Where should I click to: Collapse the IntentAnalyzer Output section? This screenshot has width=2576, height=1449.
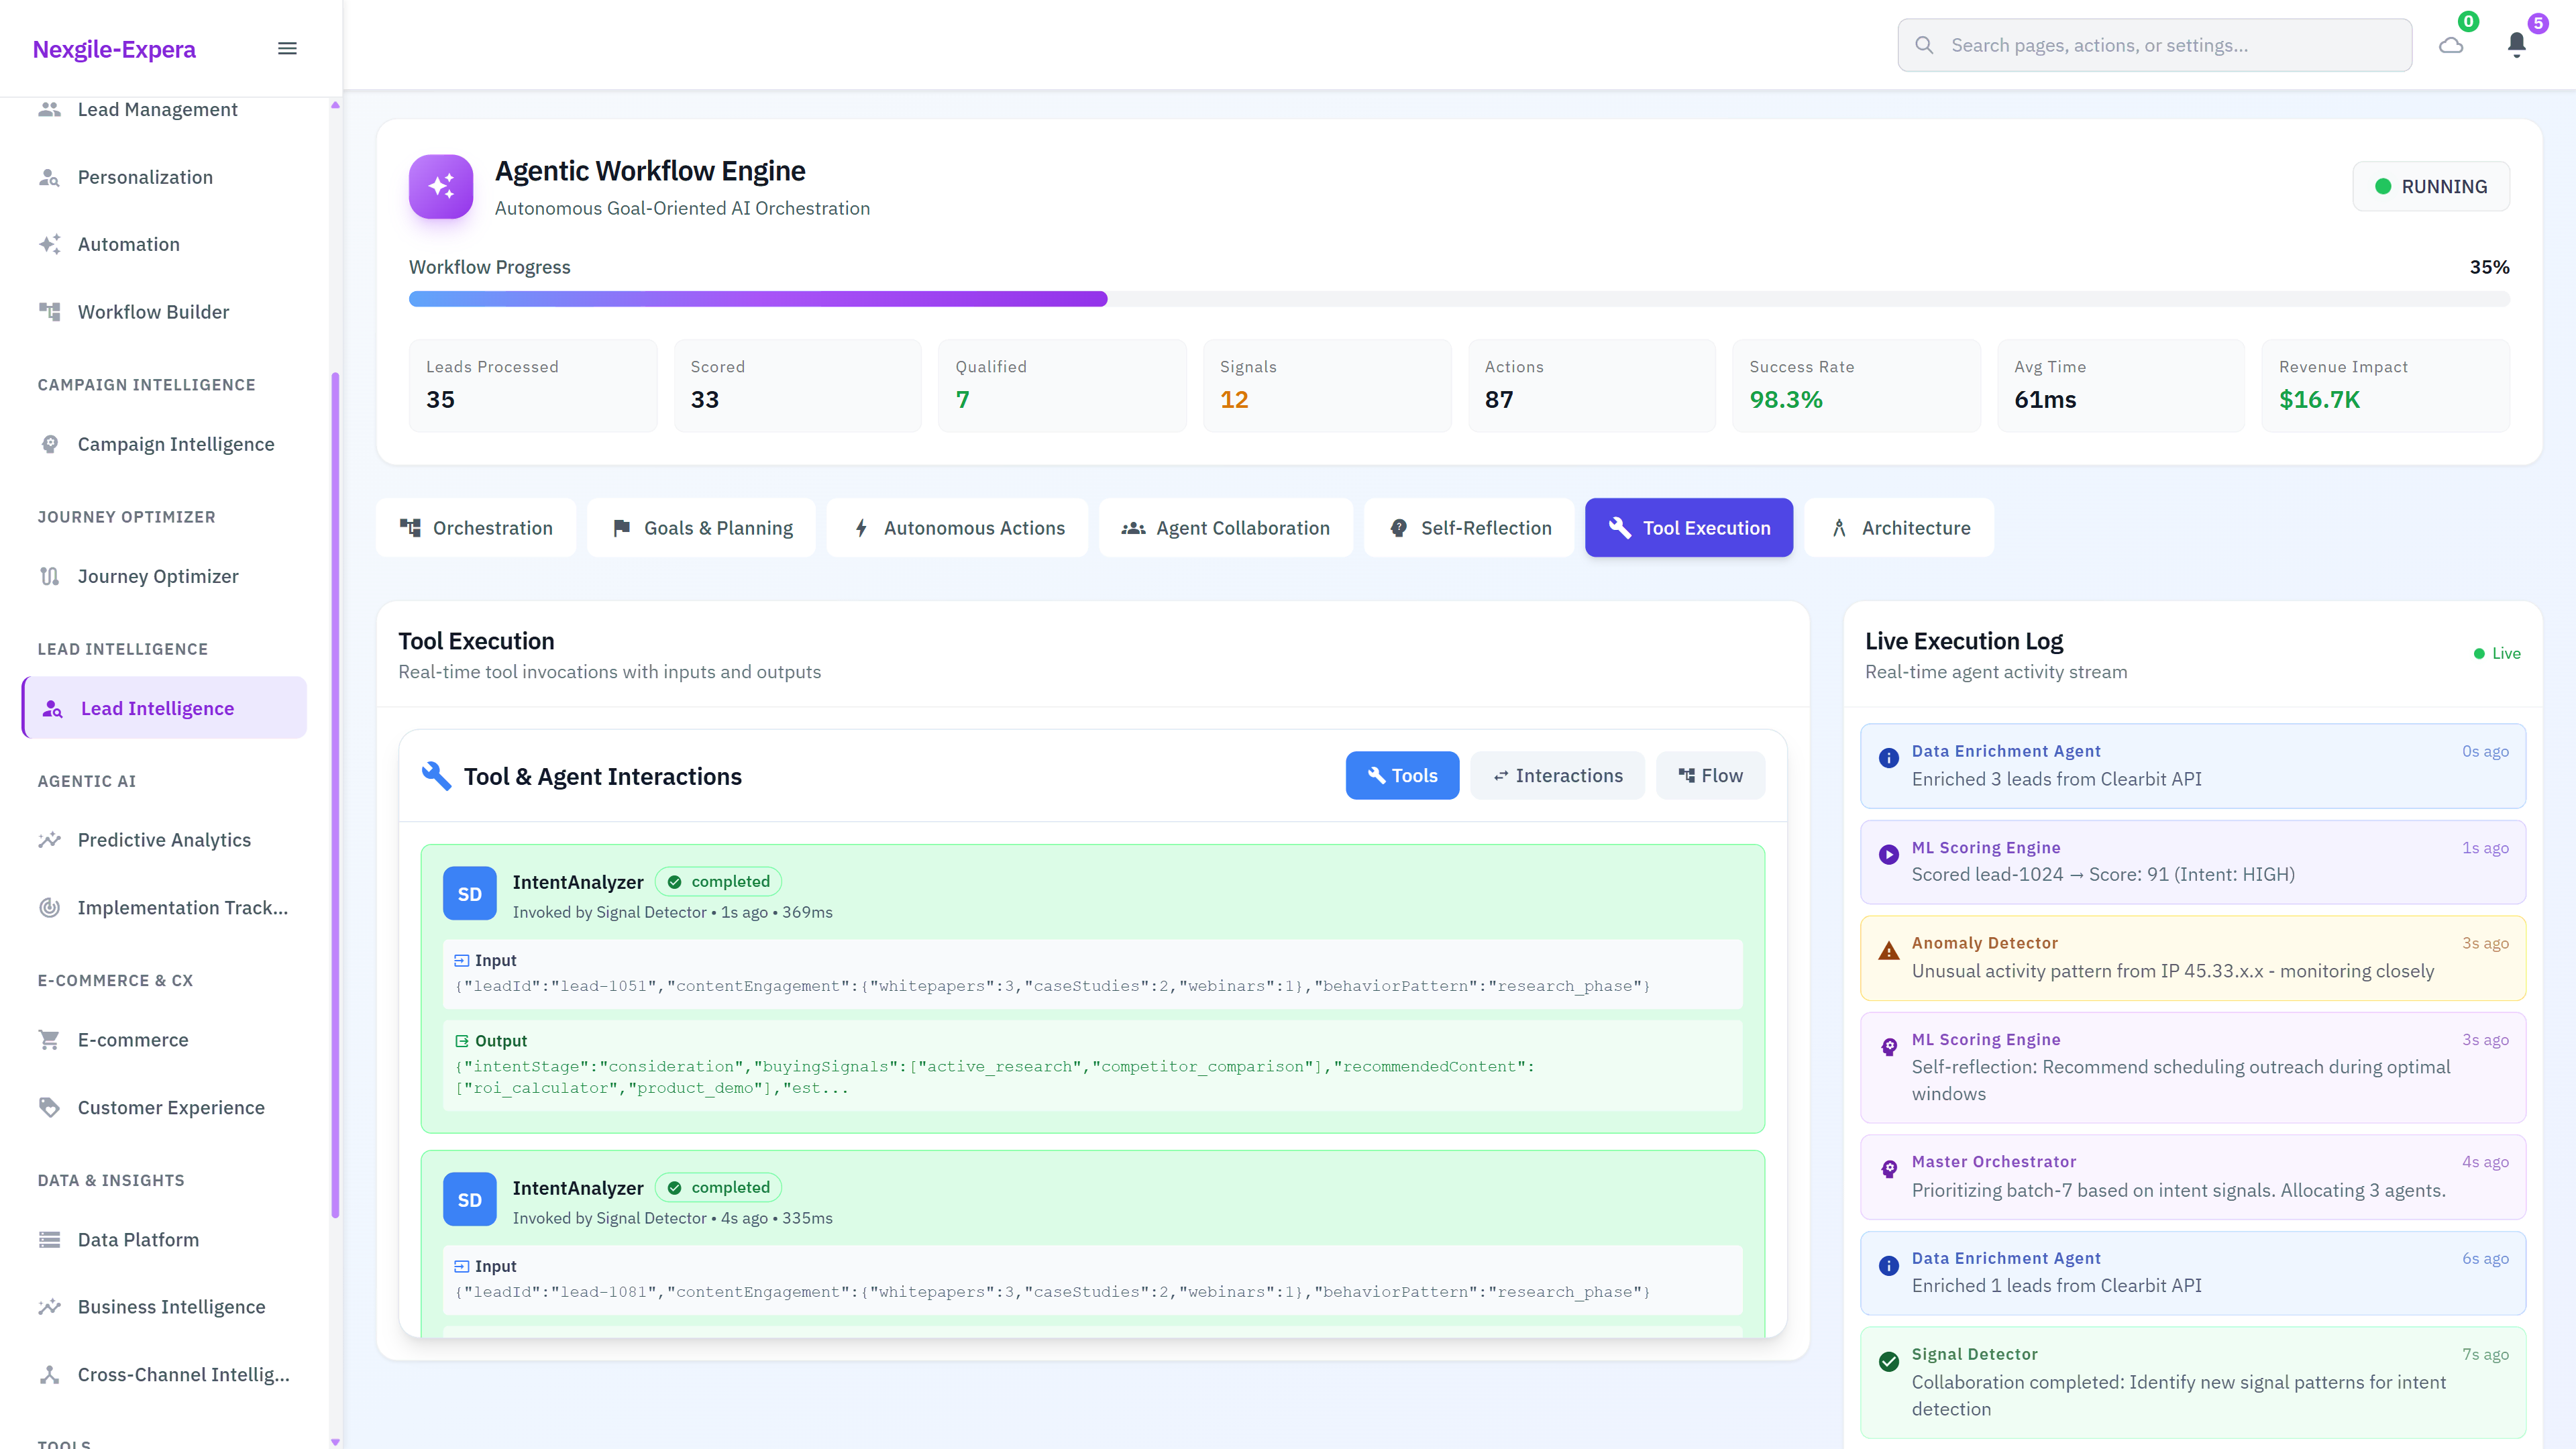coord(492,1041)
